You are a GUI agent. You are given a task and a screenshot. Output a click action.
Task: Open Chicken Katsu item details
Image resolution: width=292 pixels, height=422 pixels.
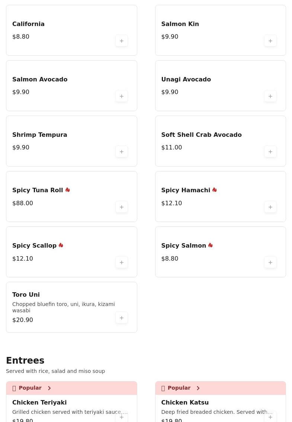pyautogui.click(x=185, y=402)
